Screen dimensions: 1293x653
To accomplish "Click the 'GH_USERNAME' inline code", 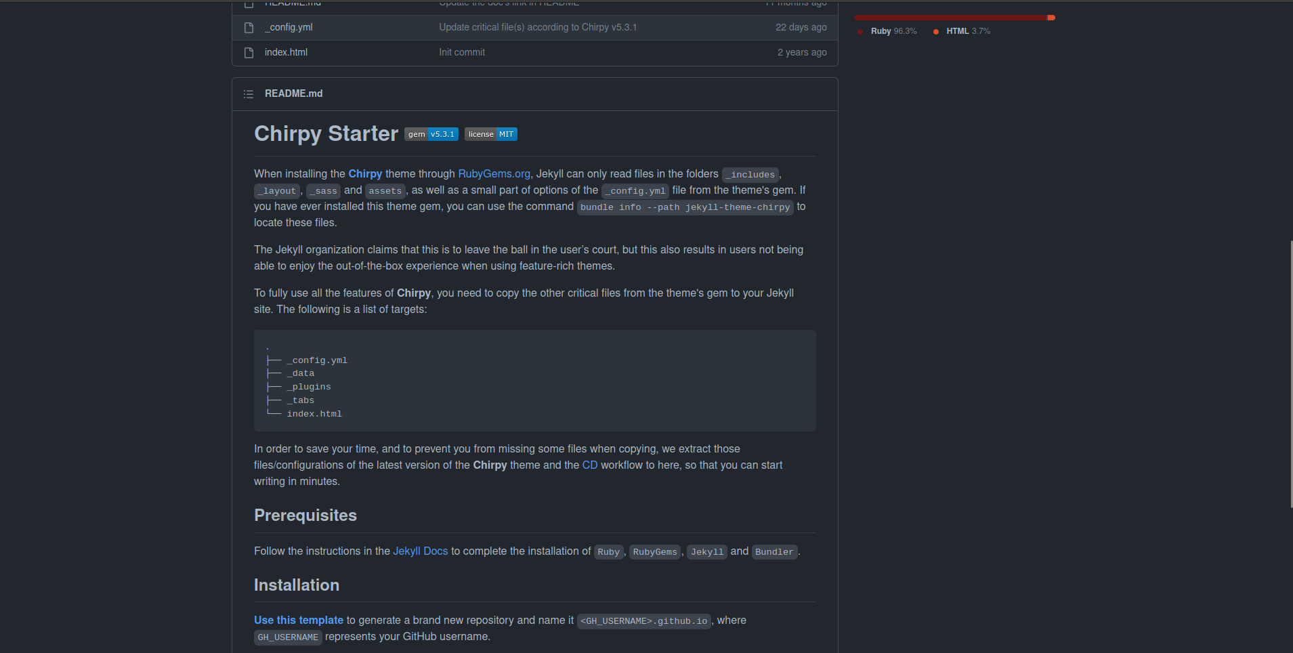I will click(x=288, y=637).
